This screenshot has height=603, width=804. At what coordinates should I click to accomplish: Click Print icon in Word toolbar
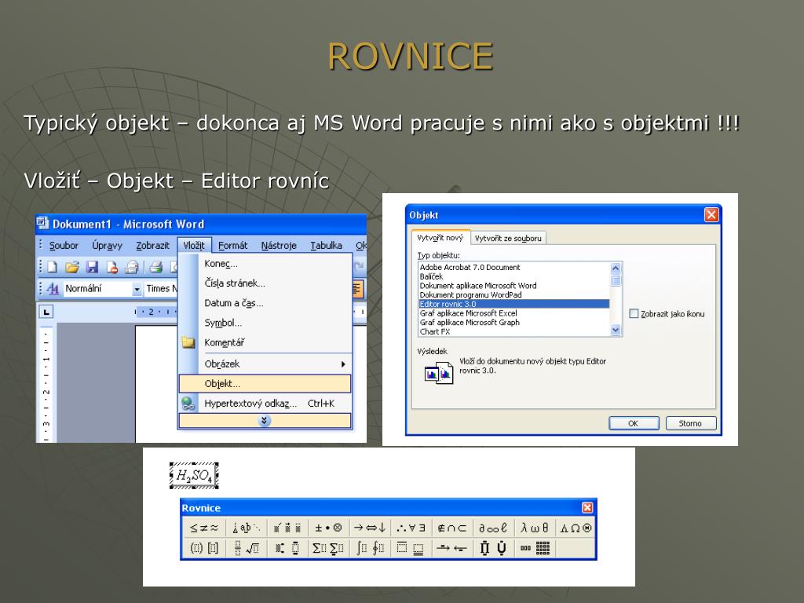pyautogui.click(x=156, y=267)
